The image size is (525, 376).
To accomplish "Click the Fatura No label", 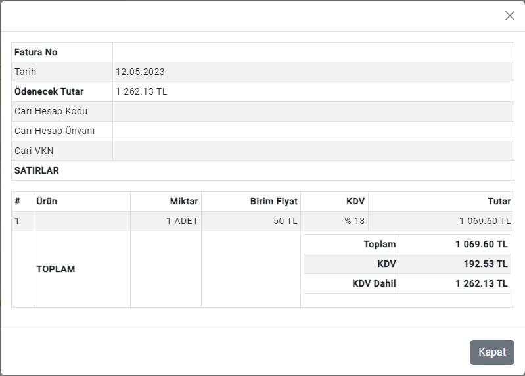I will point(35,53).
